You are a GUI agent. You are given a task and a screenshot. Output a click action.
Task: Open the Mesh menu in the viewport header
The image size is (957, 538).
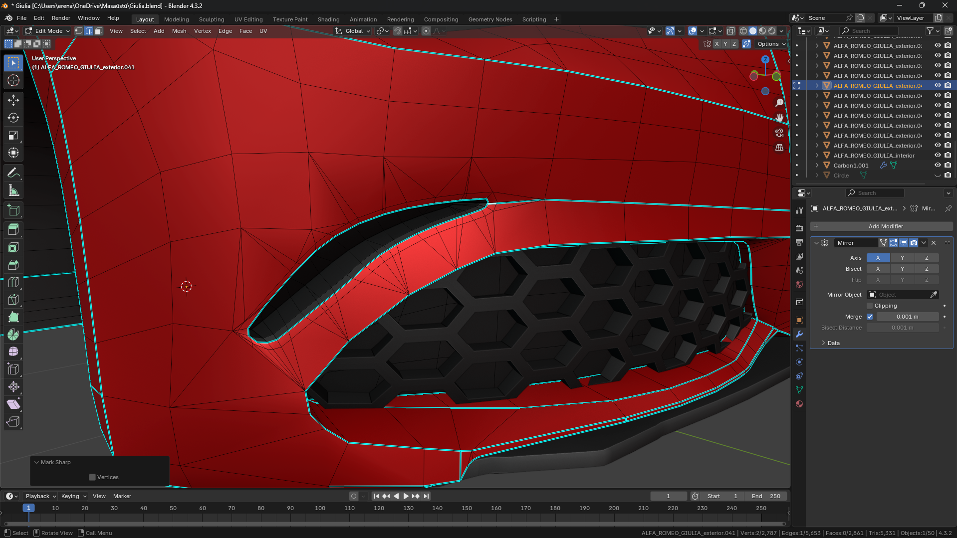click(179, 31)
